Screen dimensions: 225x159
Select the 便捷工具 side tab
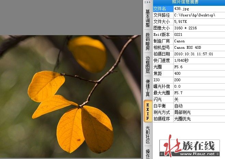tap(147, 88)
